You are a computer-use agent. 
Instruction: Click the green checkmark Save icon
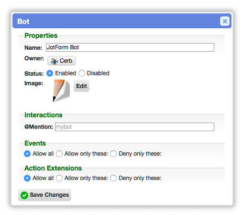pyautogui.click(x=24, y=195)
